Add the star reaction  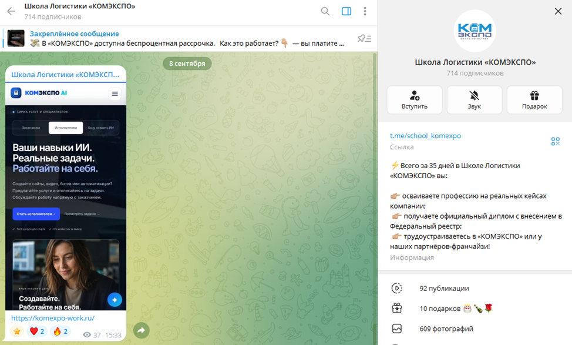[x=17, y=331]
